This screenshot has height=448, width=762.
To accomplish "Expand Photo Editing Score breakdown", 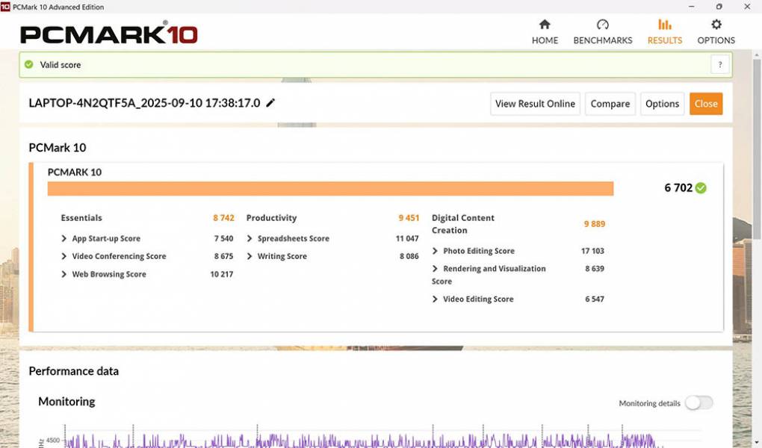I will pyautogui.click(x=436, y=252).
